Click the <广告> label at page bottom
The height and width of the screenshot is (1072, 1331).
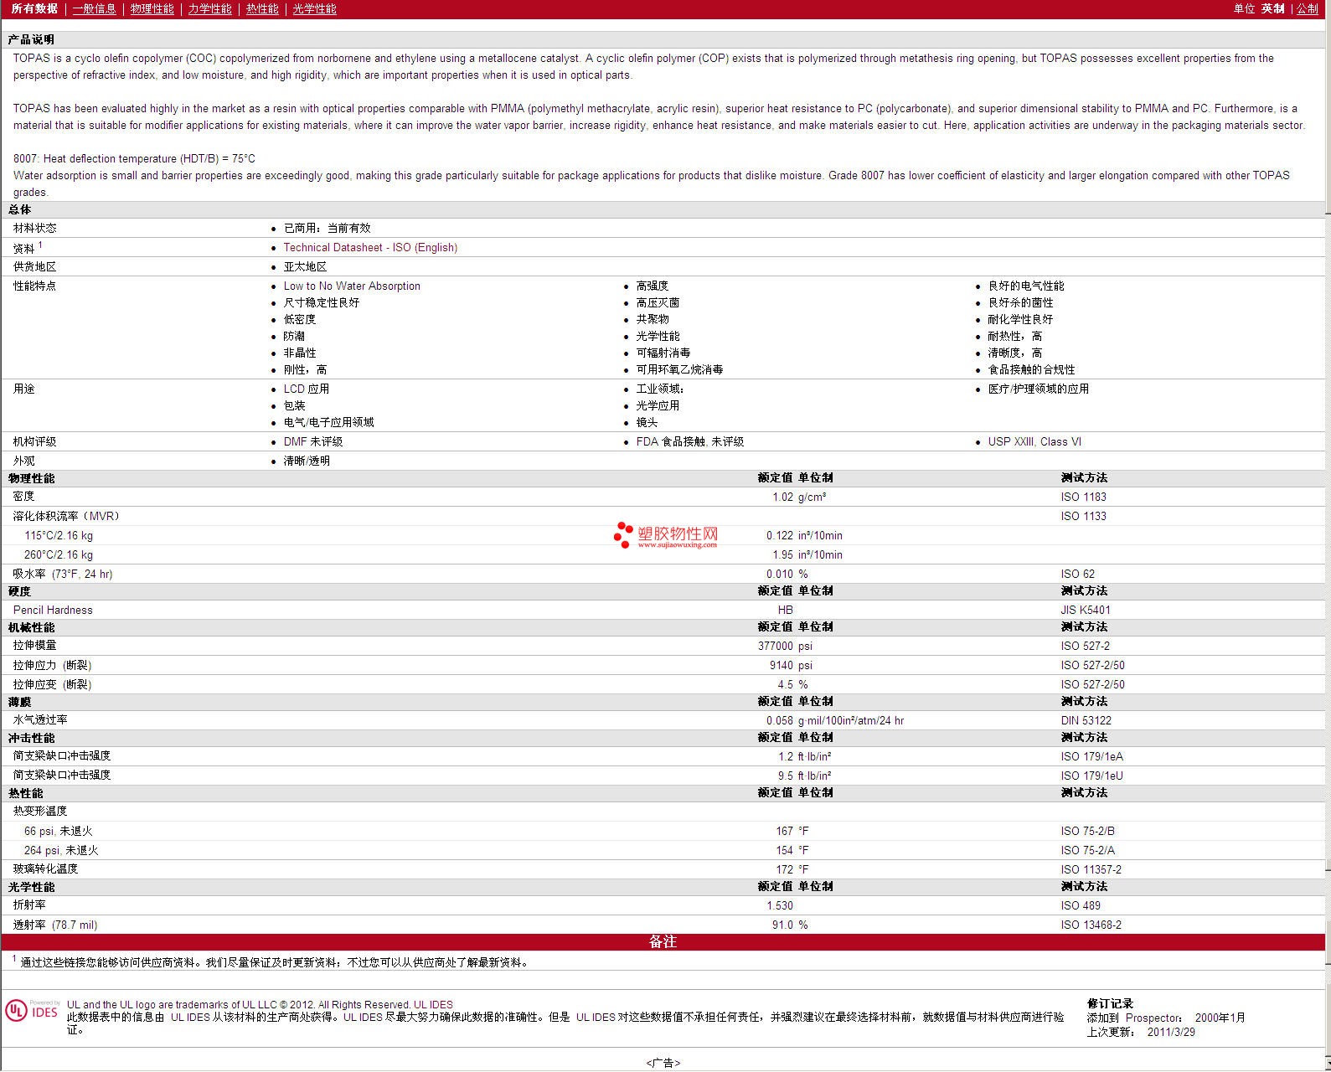[663, 1063]
